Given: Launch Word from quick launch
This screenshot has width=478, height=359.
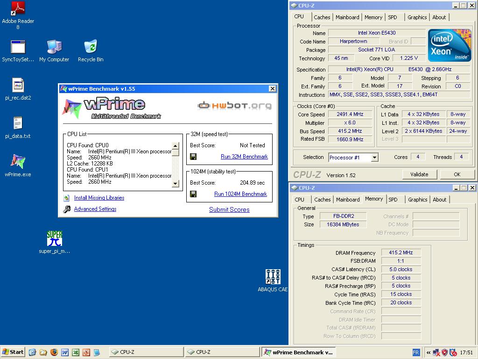Looking at the screenshot, I should click(64, 352).
